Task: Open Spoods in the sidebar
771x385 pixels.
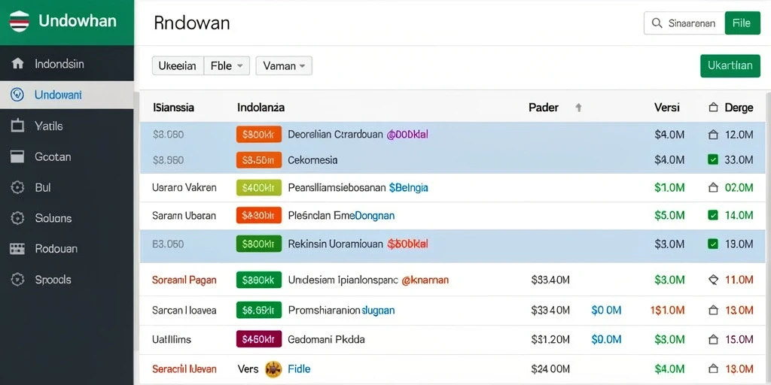Action: tap(53, 280)
